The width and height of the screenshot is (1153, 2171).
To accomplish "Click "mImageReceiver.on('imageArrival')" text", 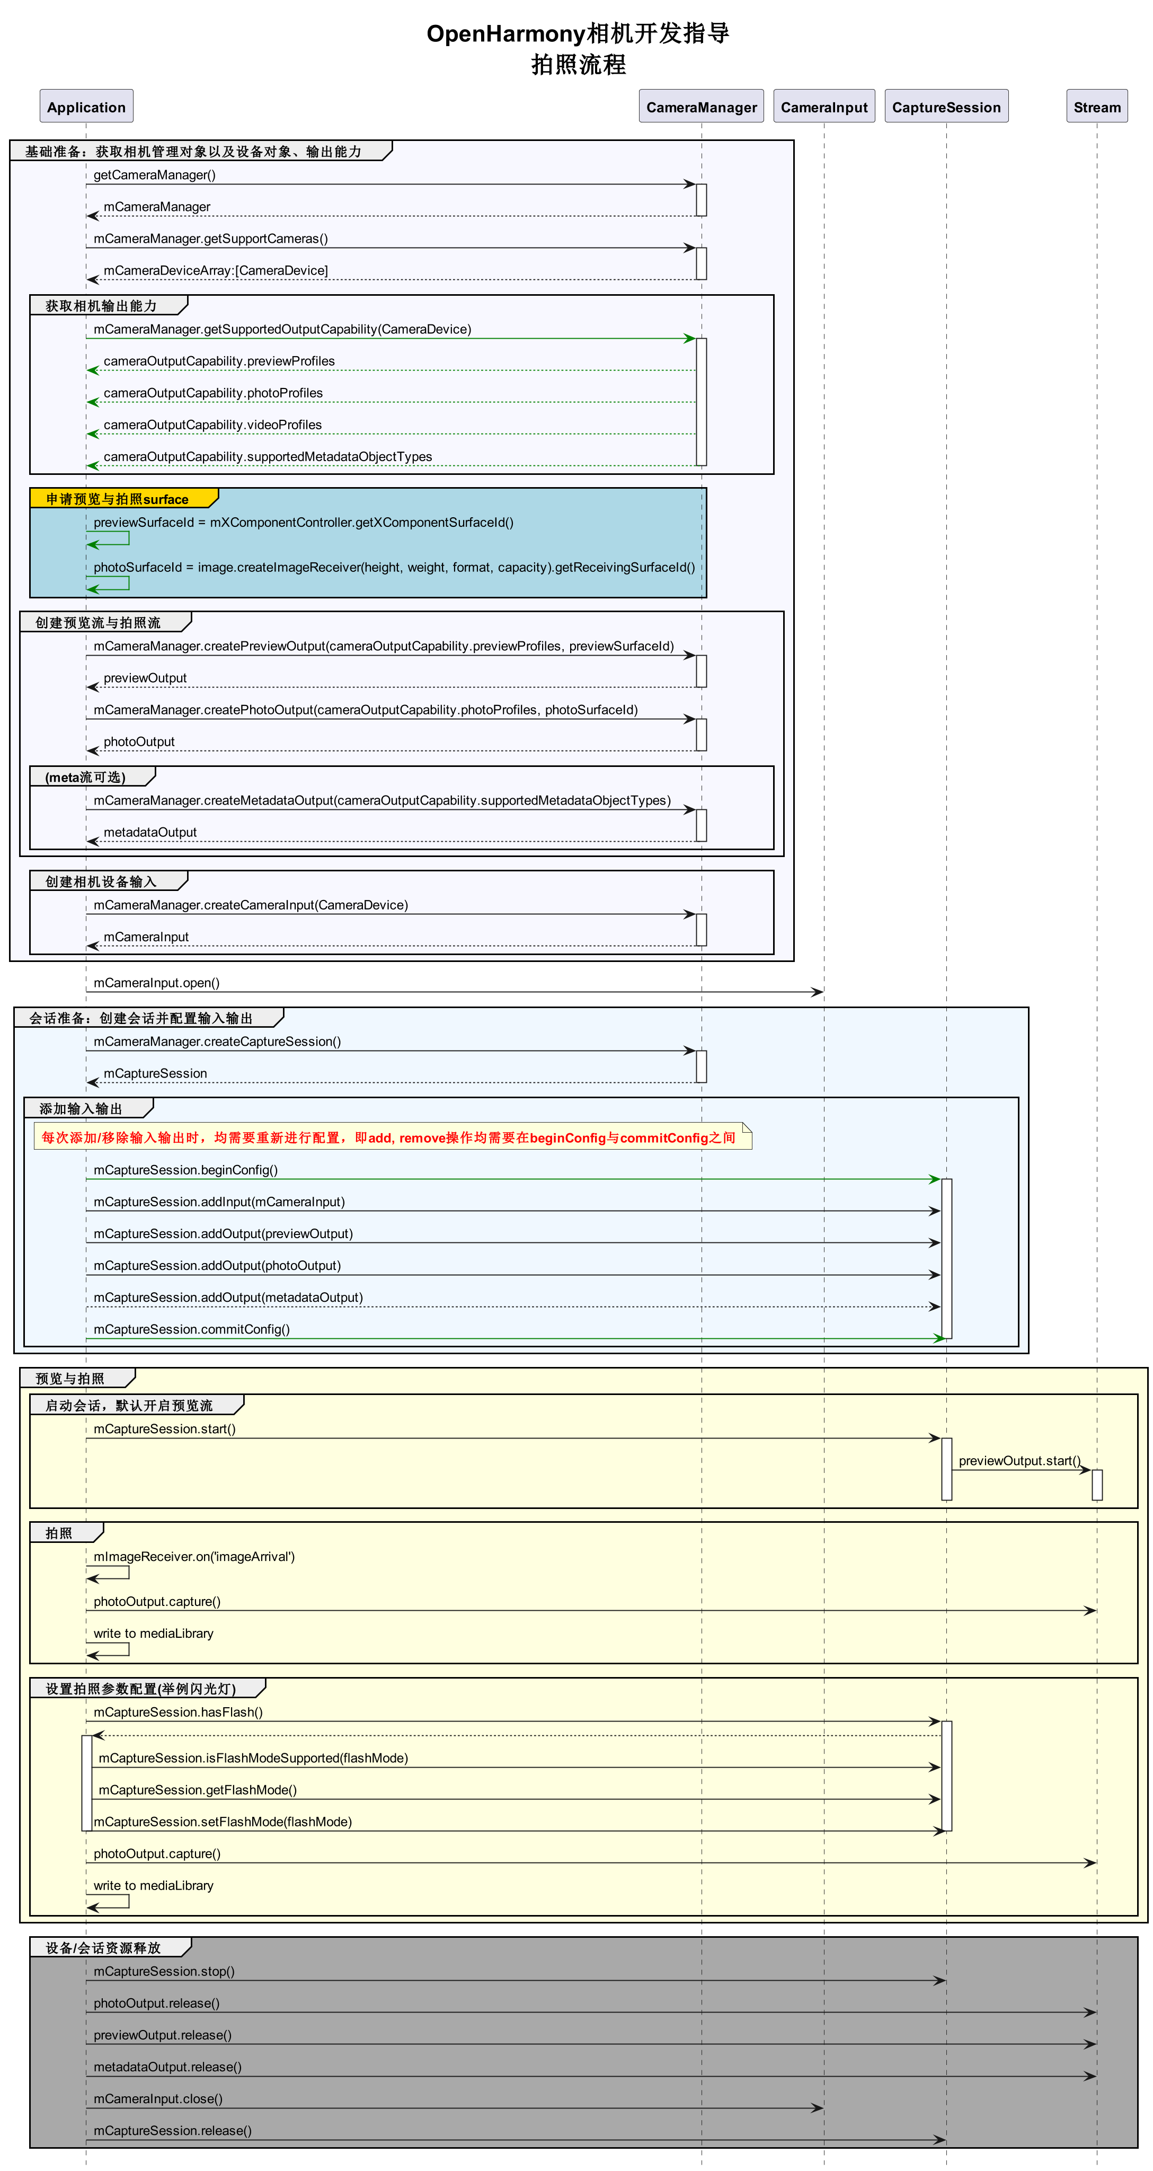I will (x=194, y=1557).
